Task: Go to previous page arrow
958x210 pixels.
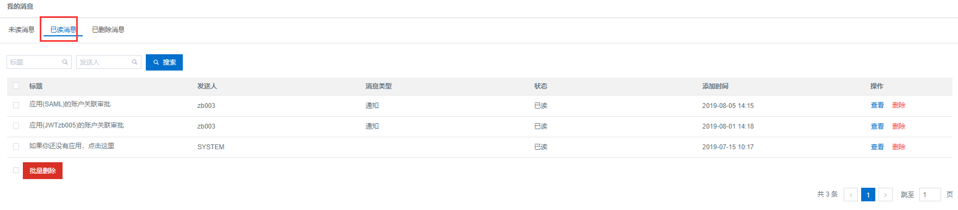Action: 851,194
